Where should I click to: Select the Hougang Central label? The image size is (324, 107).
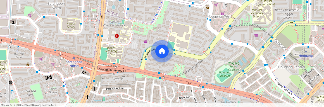[x=292, y=67]
